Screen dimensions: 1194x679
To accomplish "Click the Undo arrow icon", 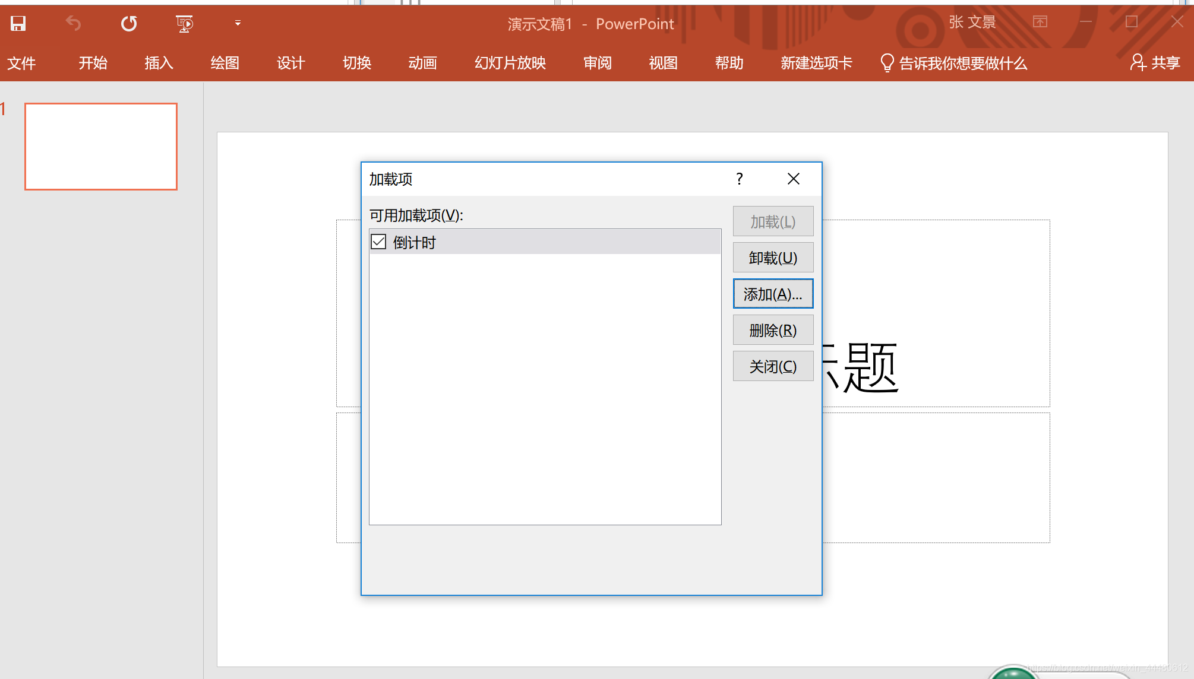I will [x=73, y=24].
